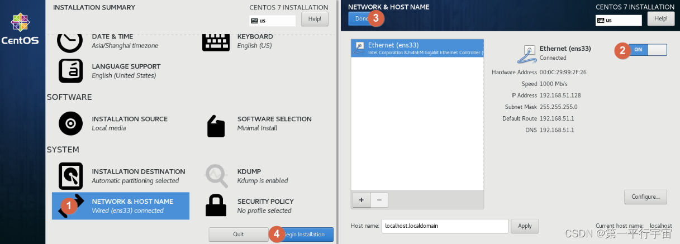The height and width of the screenshot is (244, 680).
Task: Click Help! in Network & Host Name window
Action: pyautogui.click(x=661, y=18)
